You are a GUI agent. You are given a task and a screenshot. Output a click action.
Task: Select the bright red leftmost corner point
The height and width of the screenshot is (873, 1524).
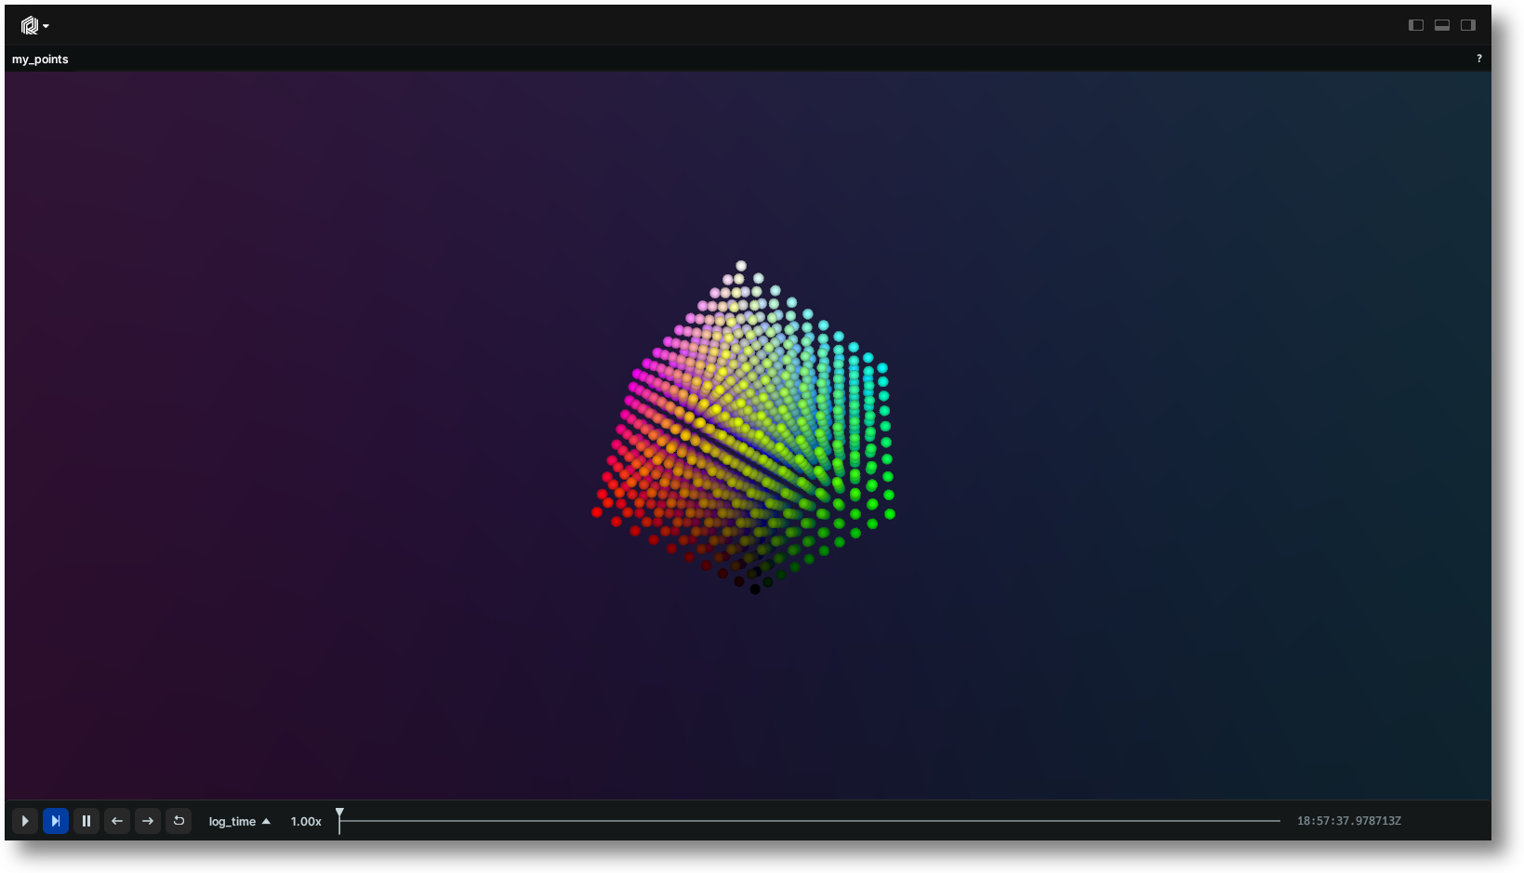coord(597,512)
